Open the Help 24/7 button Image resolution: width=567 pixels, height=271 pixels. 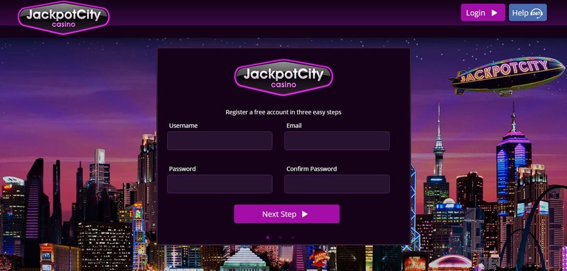coord(528,13)
